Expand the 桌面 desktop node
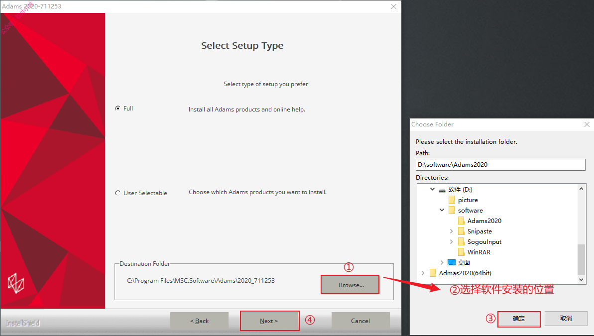This screenshot has width=594, height=336. click(442, 262)
